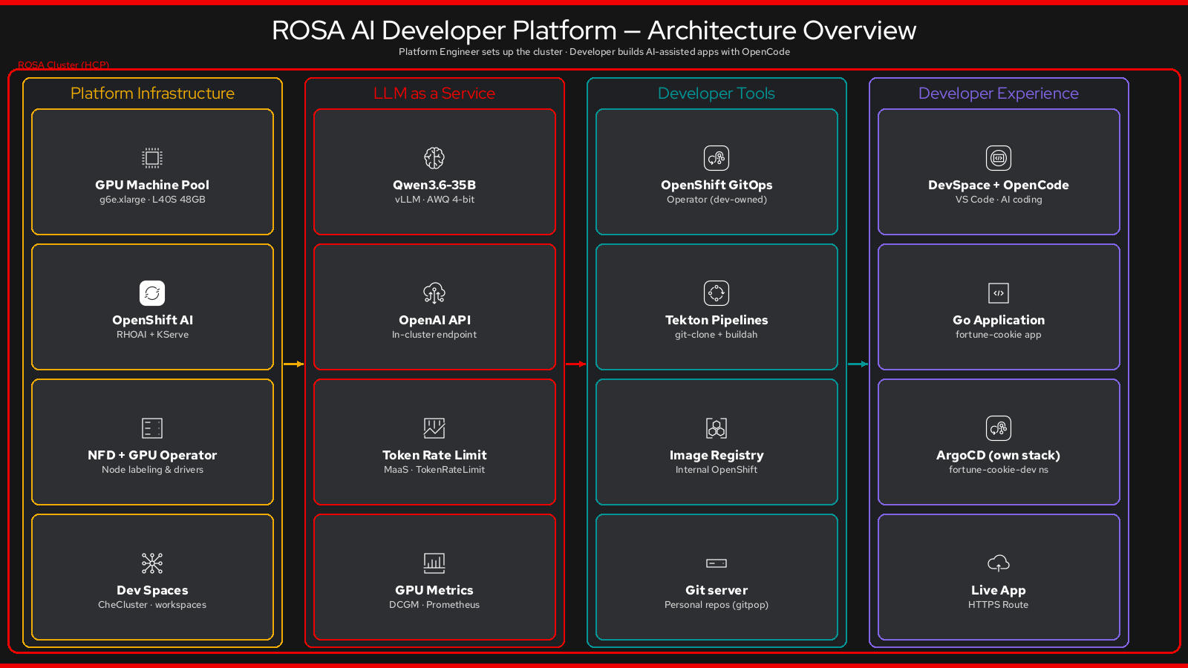Screen dimensions: 1188x668
Task: Click the 'NFD + GPU Operator' card title
Action: 152,455
